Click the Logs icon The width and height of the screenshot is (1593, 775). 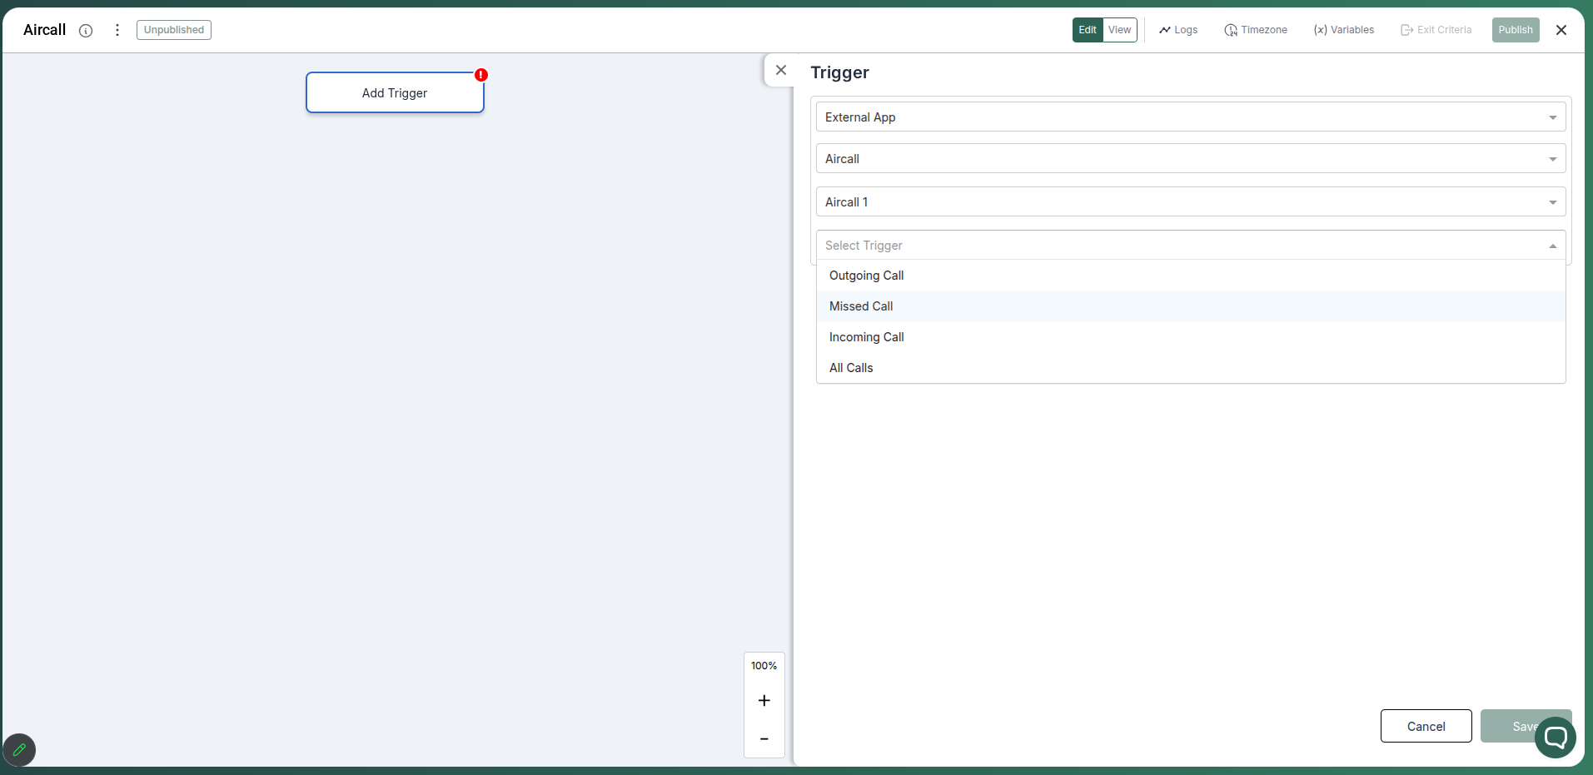(x=1164, y=30)
